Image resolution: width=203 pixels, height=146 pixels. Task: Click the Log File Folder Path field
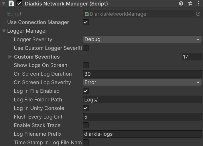[142, 100]
